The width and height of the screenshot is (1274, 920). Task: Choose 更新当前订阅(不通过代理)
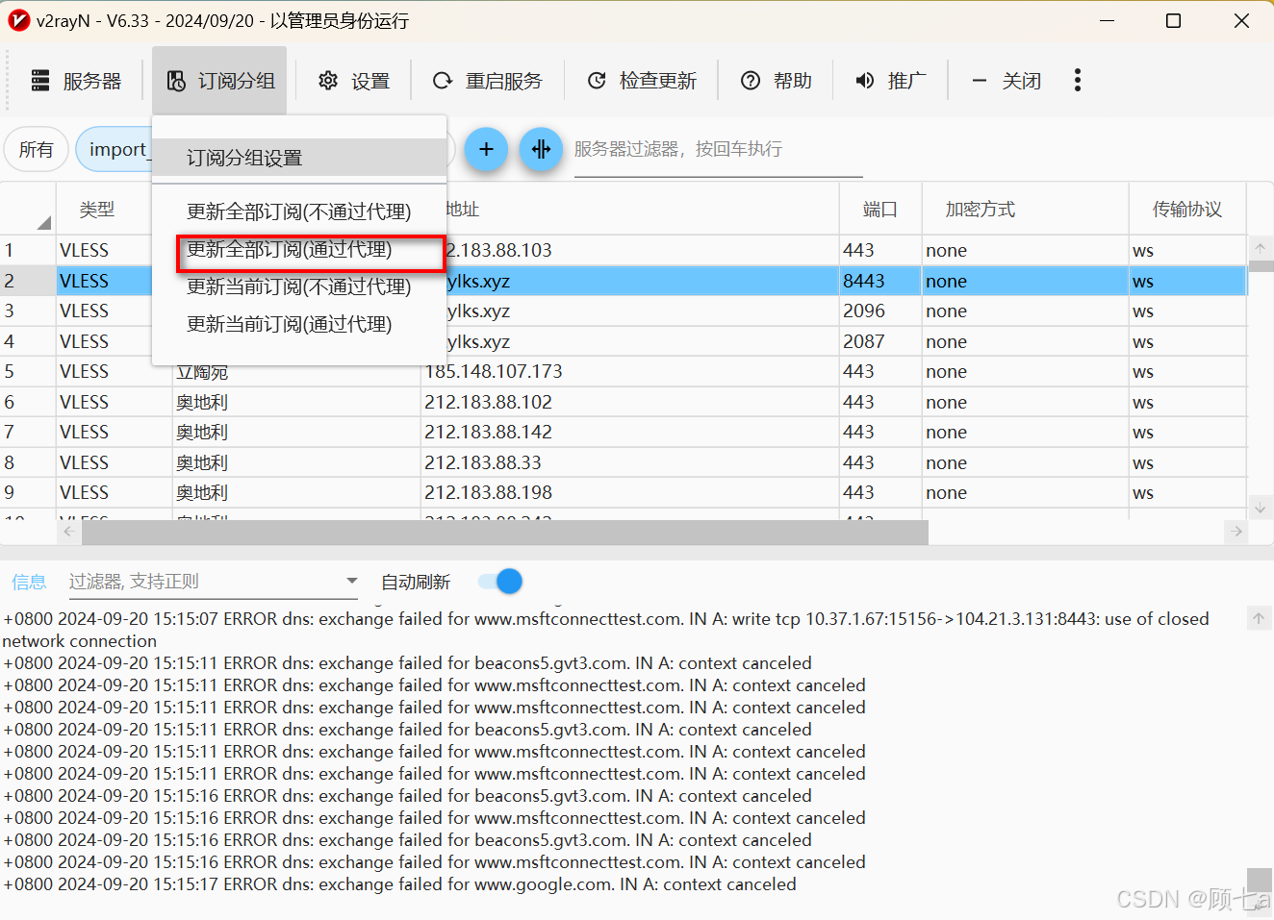click(299, 286)
